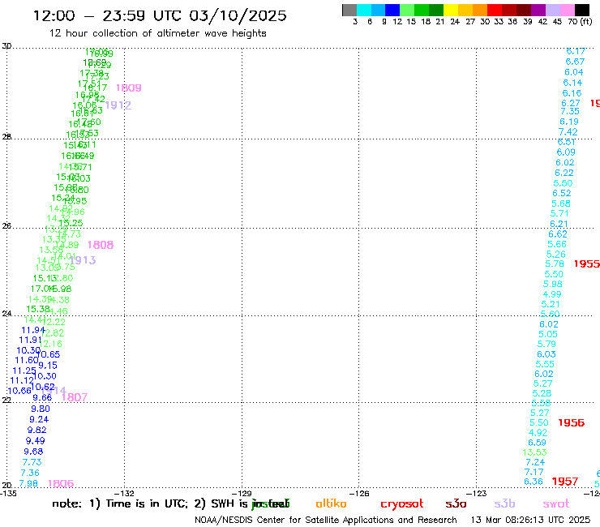The image size is (600, 527).
Task: Click the lavender '1912' time label
Action: 118,105
